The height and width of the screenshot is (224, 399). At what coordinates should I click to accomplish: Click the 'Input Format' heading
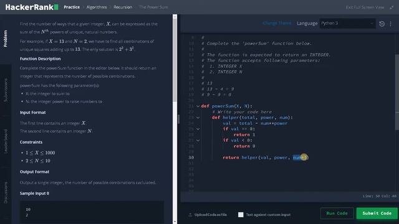pos(33,112)
